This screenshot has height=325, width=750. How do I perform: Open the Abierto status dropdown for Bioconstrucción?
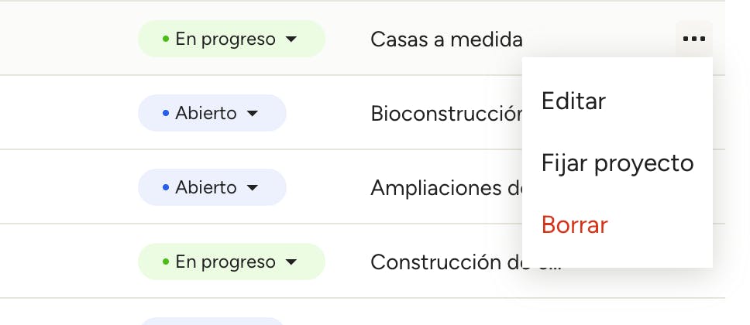[x=212, y=113]
